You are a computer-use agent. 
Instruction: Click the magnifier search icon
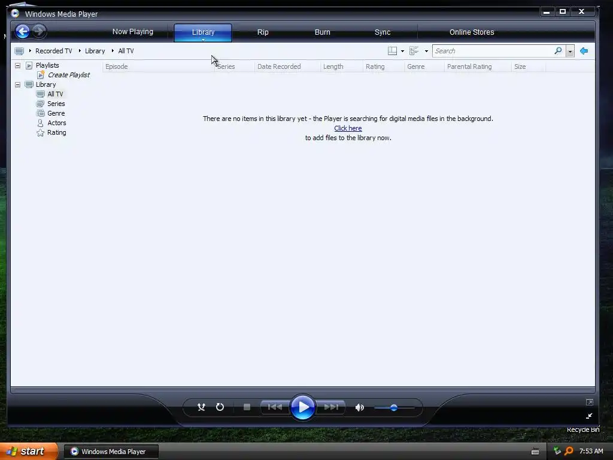click(x=558, y=51)
